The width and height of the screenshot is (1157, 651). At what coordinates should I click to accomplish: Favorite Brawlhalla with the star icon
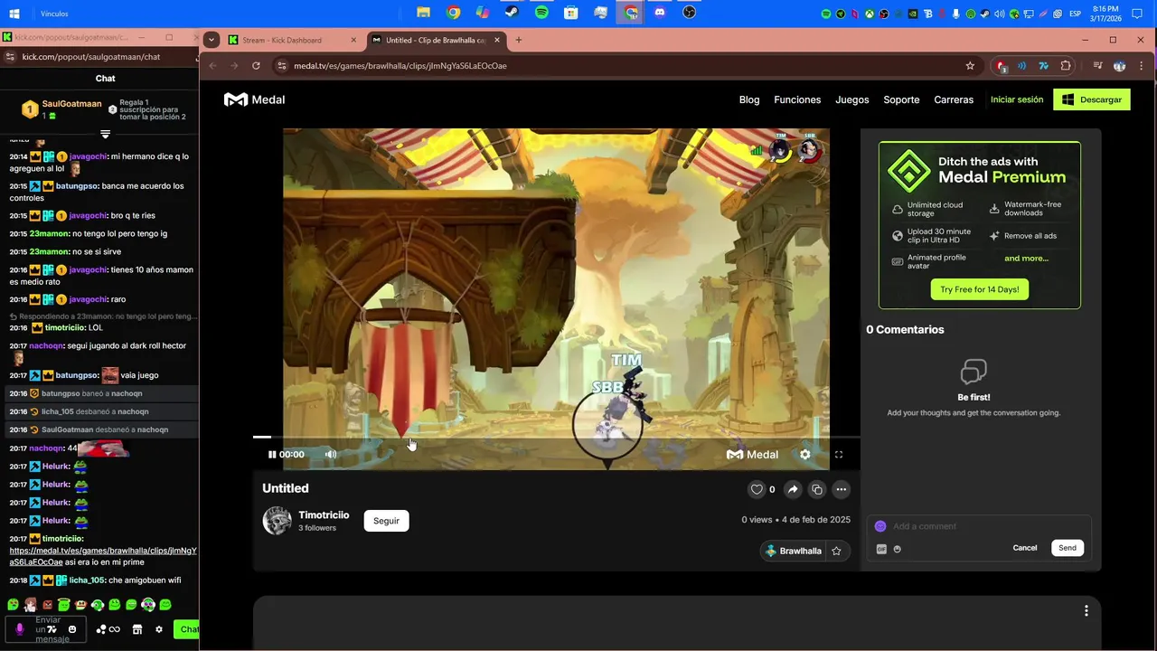(837, 551)
